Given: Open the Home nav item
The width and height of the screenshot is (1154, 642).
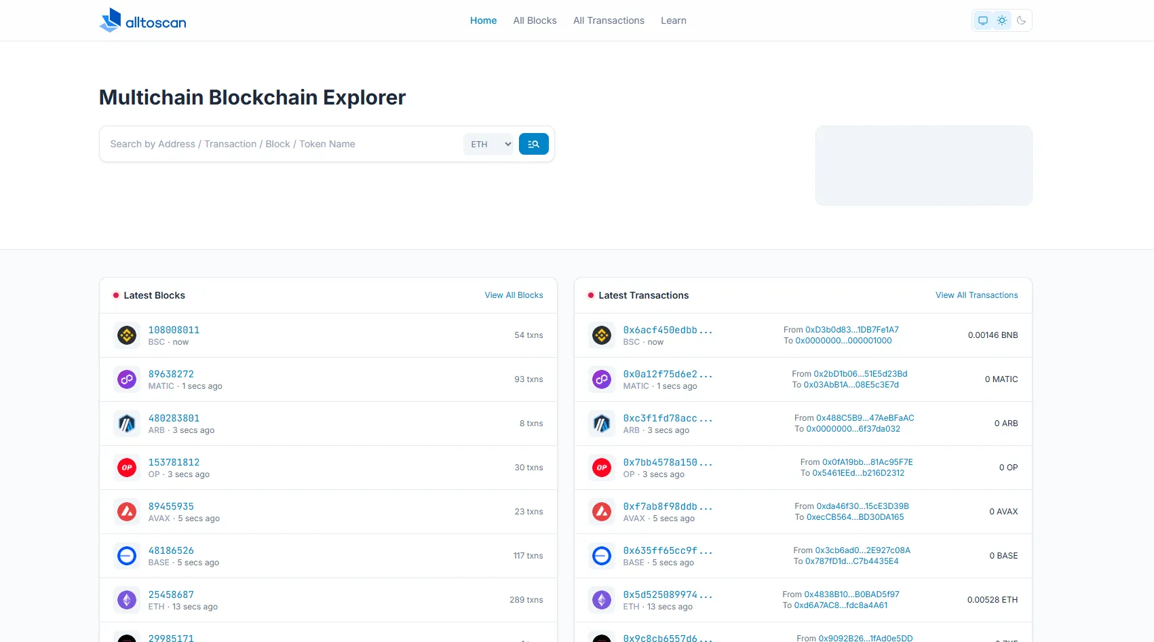Looking at the screenshot, I should point(484,20).
